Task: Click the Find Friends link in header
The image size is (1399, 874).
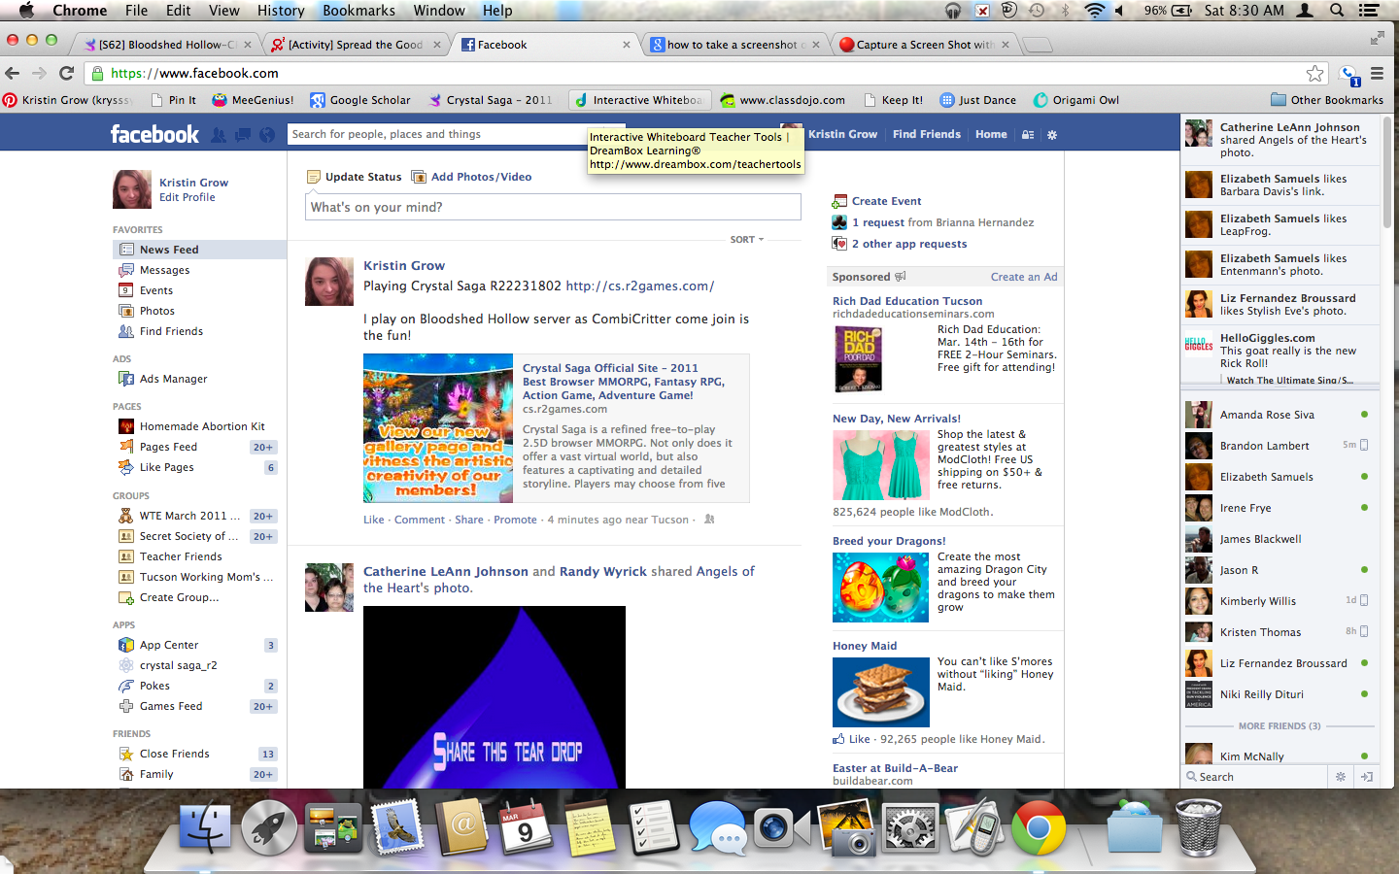Action: coord(926,134)
